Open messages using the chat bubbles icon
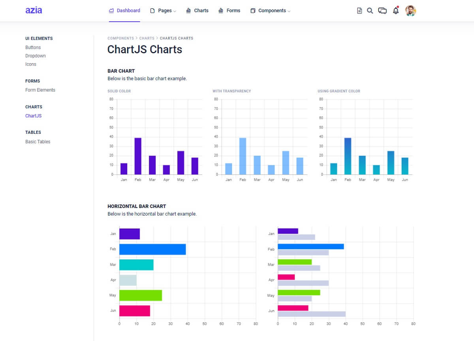Screen dimensions: 474x341 [382, 11]
